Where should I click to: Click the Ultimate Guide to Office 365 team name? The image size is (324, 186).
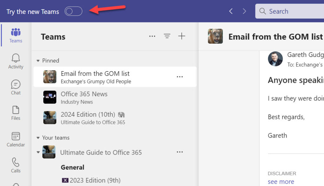pos(101,152)
